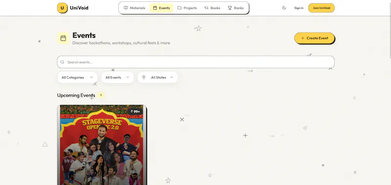Viewport: 391px width, 185px height.
Task: Open the All Events dropdown
Action: [117, 78]
